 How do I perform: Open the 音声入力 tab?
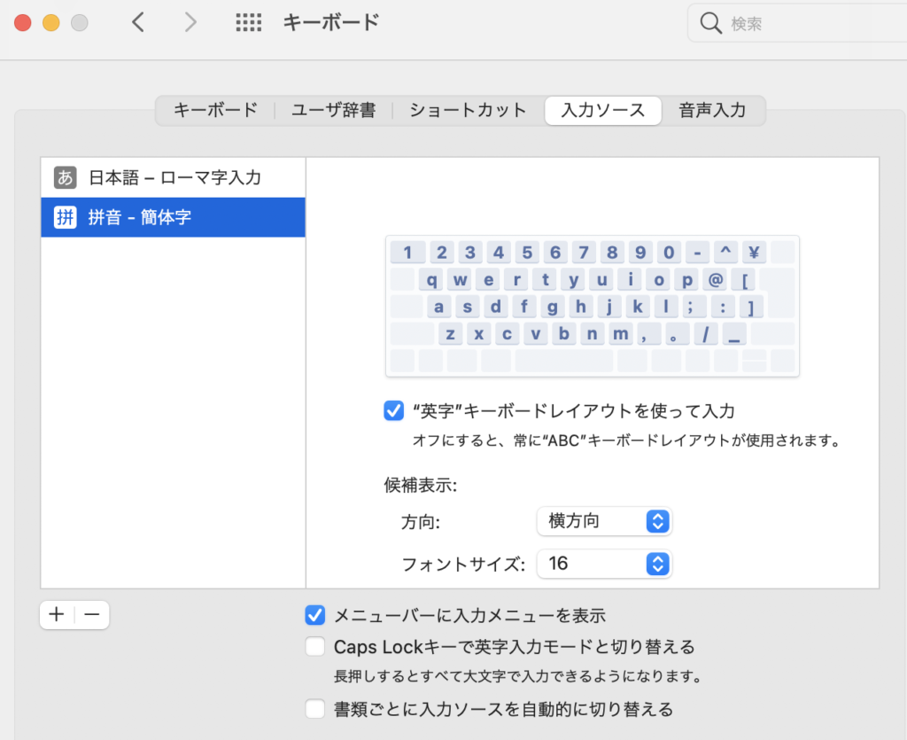click(713, 110)
